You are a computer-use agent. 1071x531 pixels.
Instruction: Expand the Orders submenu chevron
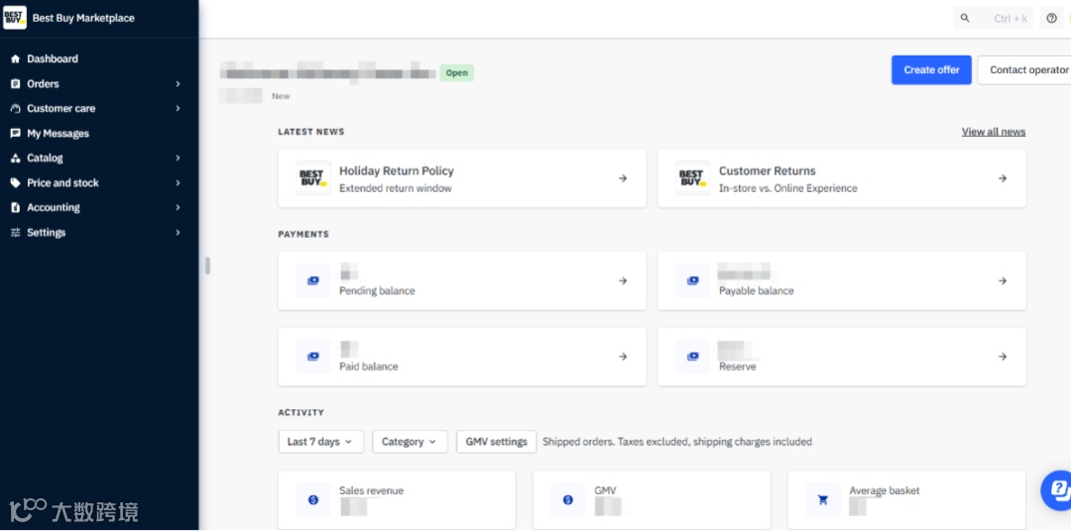click(178, 84)
